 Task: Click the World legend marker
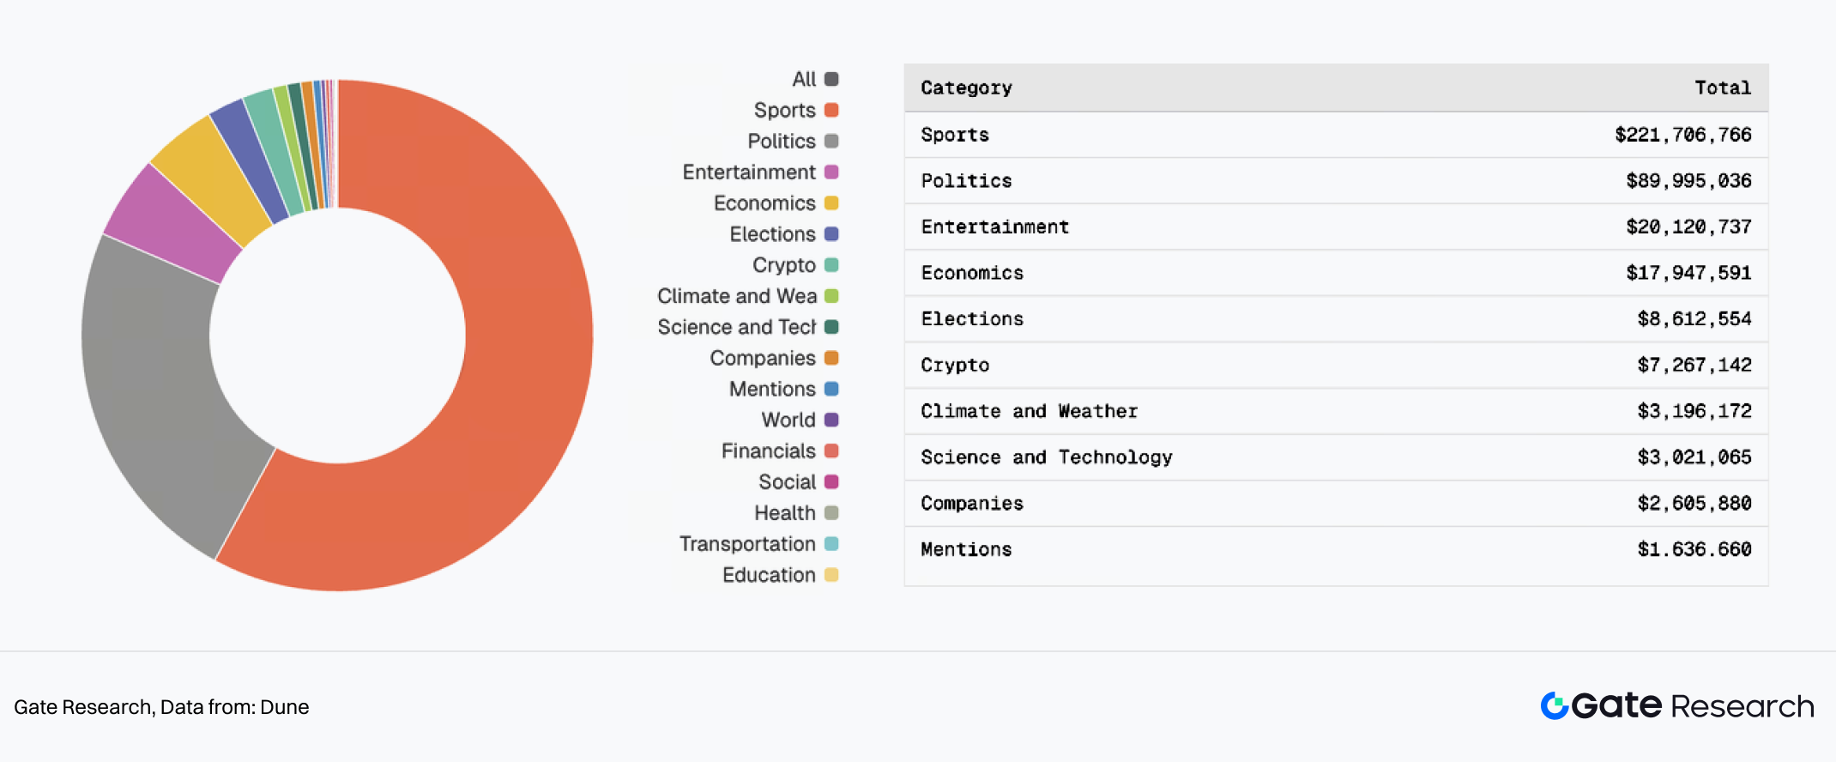point(830,420)
